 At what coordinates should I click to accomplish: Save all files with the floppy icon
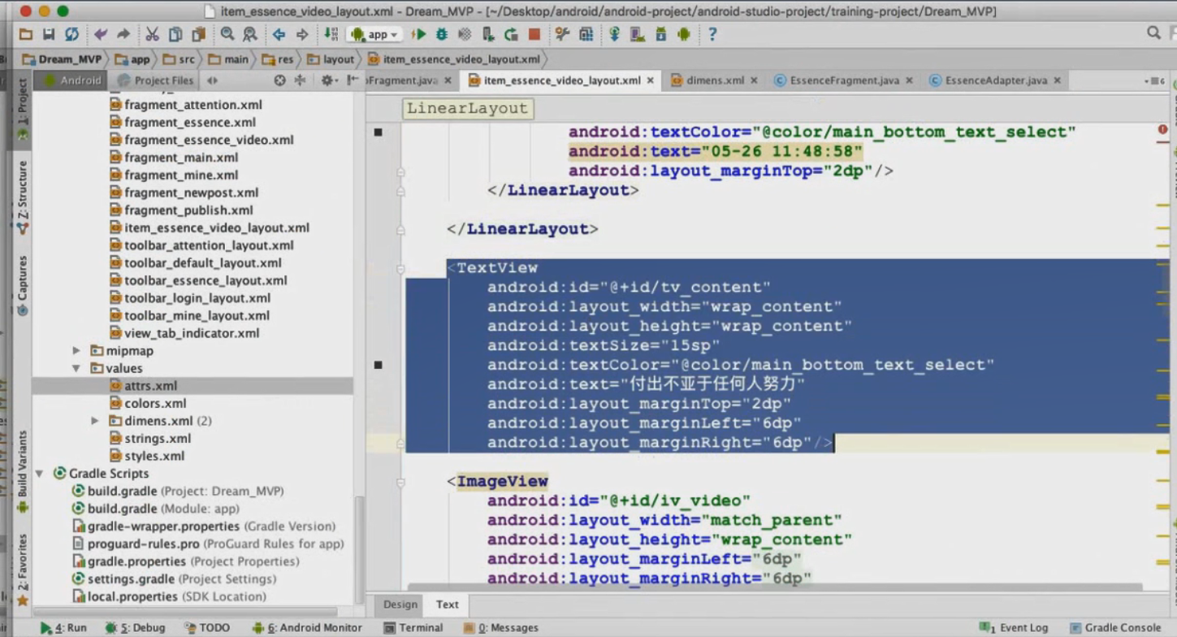[x=49, y=34]
